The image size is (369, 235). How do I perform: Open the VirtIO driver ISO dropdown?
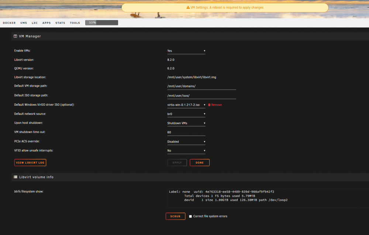click(186, 105)
